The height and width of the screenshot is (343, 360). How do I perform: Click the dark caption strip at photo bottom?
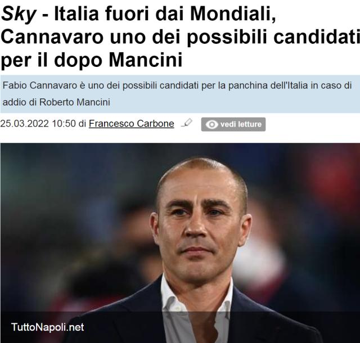point(180,327)
